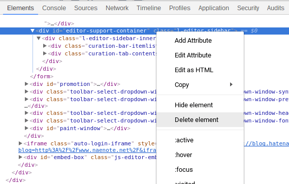Screen dimensions: 289x184
Task: Open the Console tab
Action: (54, 8)
